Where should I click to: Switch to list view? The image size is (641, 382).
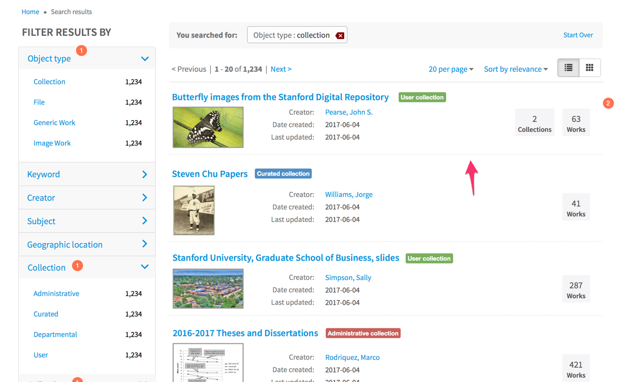(x=569, y=68)
